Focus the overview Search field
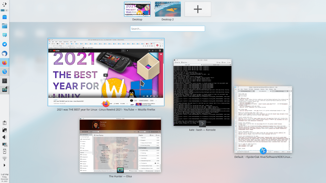This screenshot has height=183, width=326. click(x=167, y=29)
